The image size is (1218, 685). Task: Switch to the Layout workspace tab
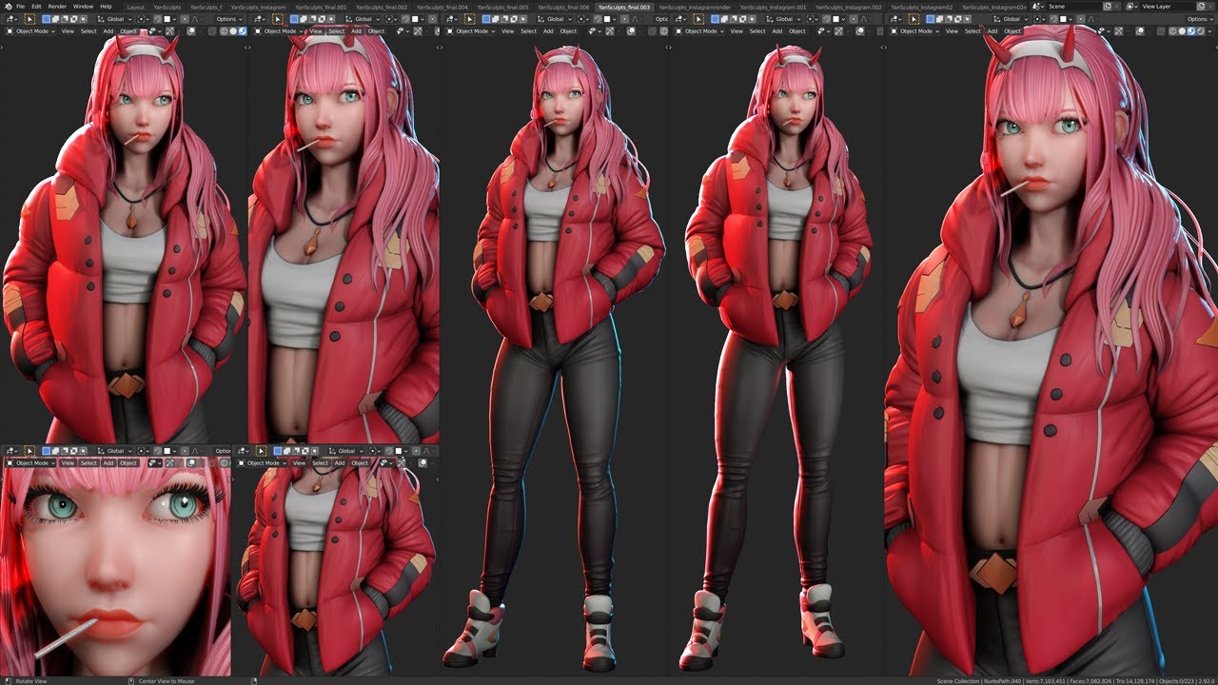point(136,7)
